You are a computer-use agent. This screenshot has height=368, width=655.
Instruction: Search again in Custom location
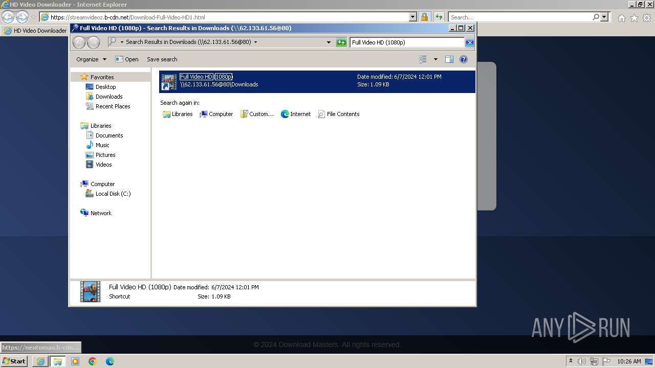[257, 114]
